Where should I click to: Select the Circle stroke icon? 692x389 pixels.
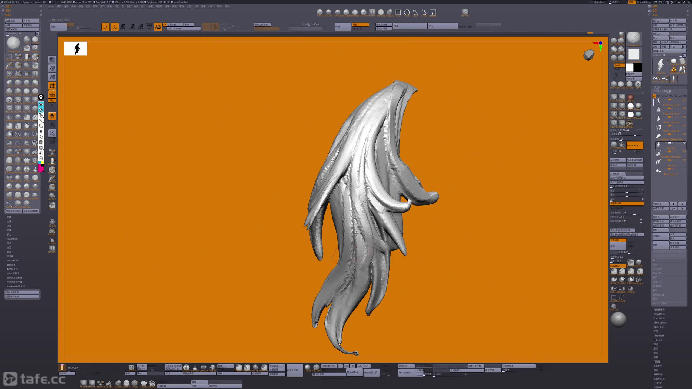click(x=407, y=12)
